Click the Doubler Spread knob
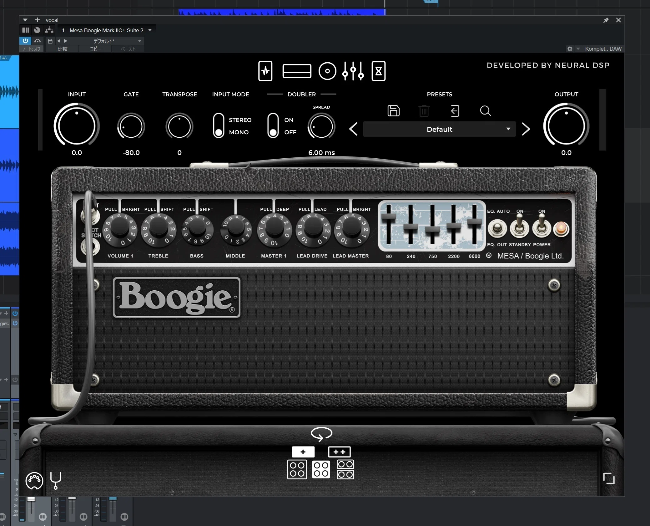 (321, 126)
